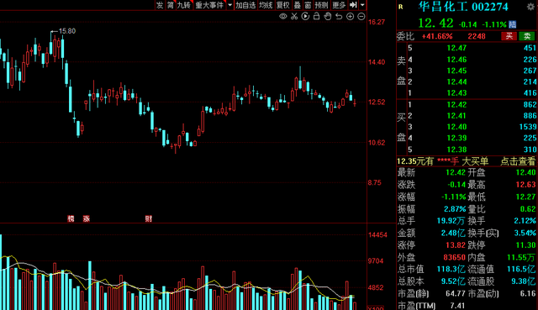538x310 pixels.
Task: Click the undo arrow icon
Action: coord(339,16)
